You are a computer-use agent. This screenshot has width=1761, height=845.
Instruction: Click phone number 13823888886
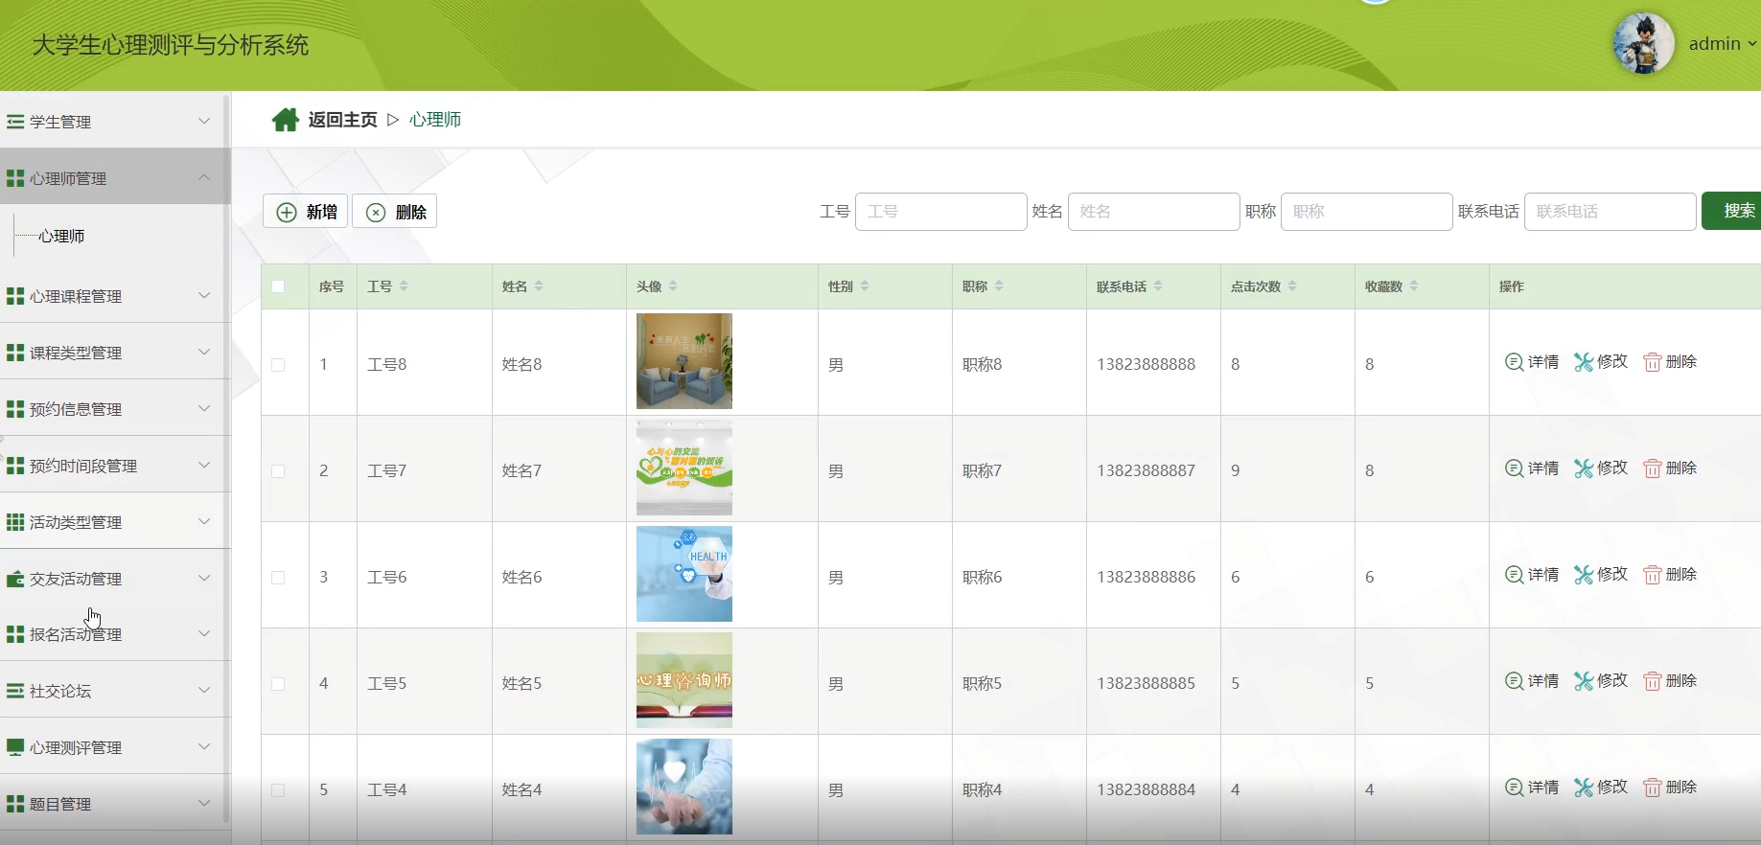(1147, 577)
